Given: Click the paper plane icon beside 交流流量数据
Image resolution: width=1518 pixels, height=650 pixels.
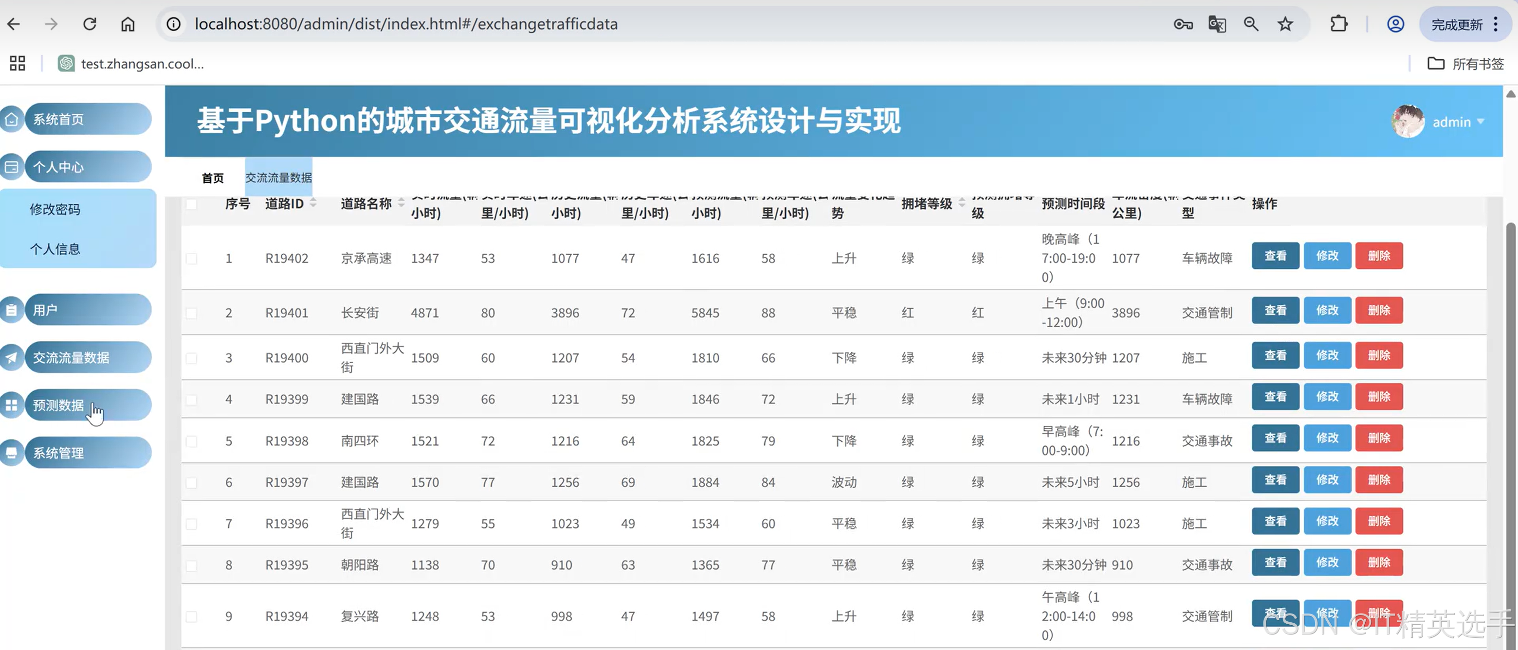Looking at the screenshot, I should pos(12,357).
